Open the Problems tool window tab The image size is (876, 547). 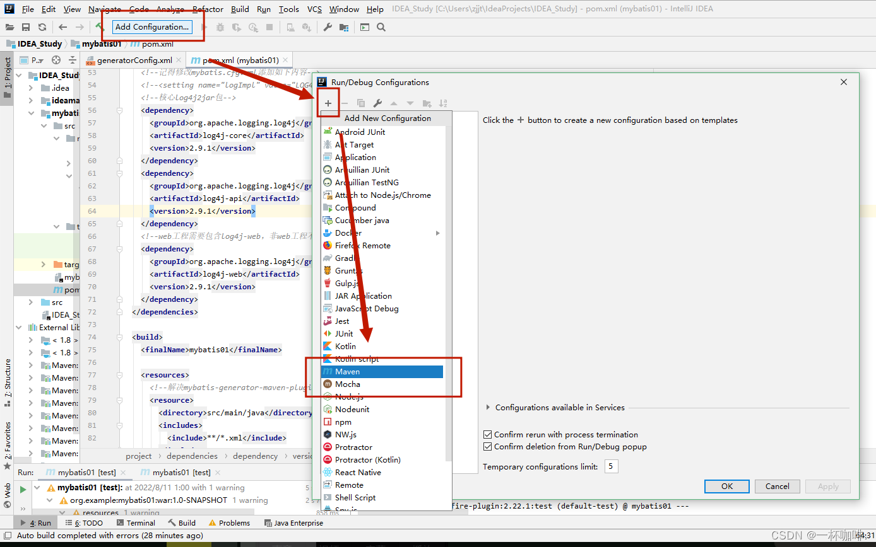pyautogui.click(x=230, y=523)
